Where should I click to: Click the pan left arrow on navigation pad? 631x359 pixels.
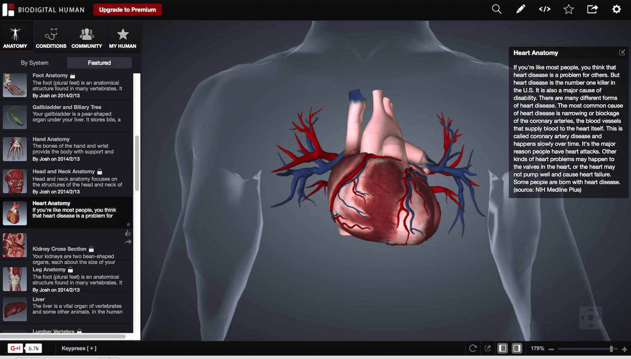[582, 318]
